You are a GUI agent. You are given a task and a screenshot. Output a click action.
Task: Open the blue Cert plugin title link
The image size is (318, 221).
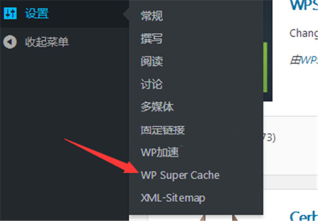(304, 216)
